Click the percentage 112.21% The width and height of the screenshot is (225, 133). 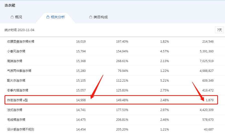122,81
